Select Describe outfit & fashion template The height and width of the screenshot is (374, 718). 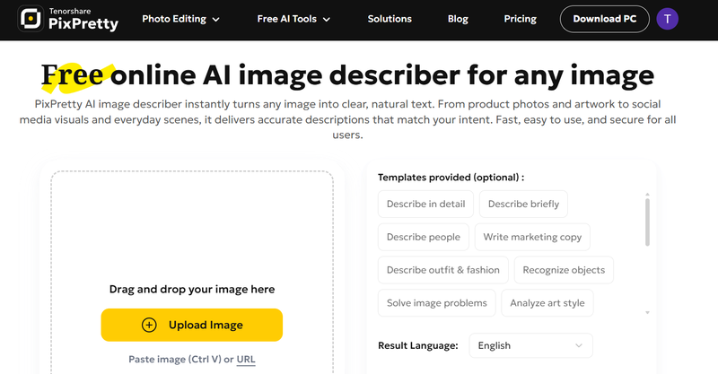[443, 270]
